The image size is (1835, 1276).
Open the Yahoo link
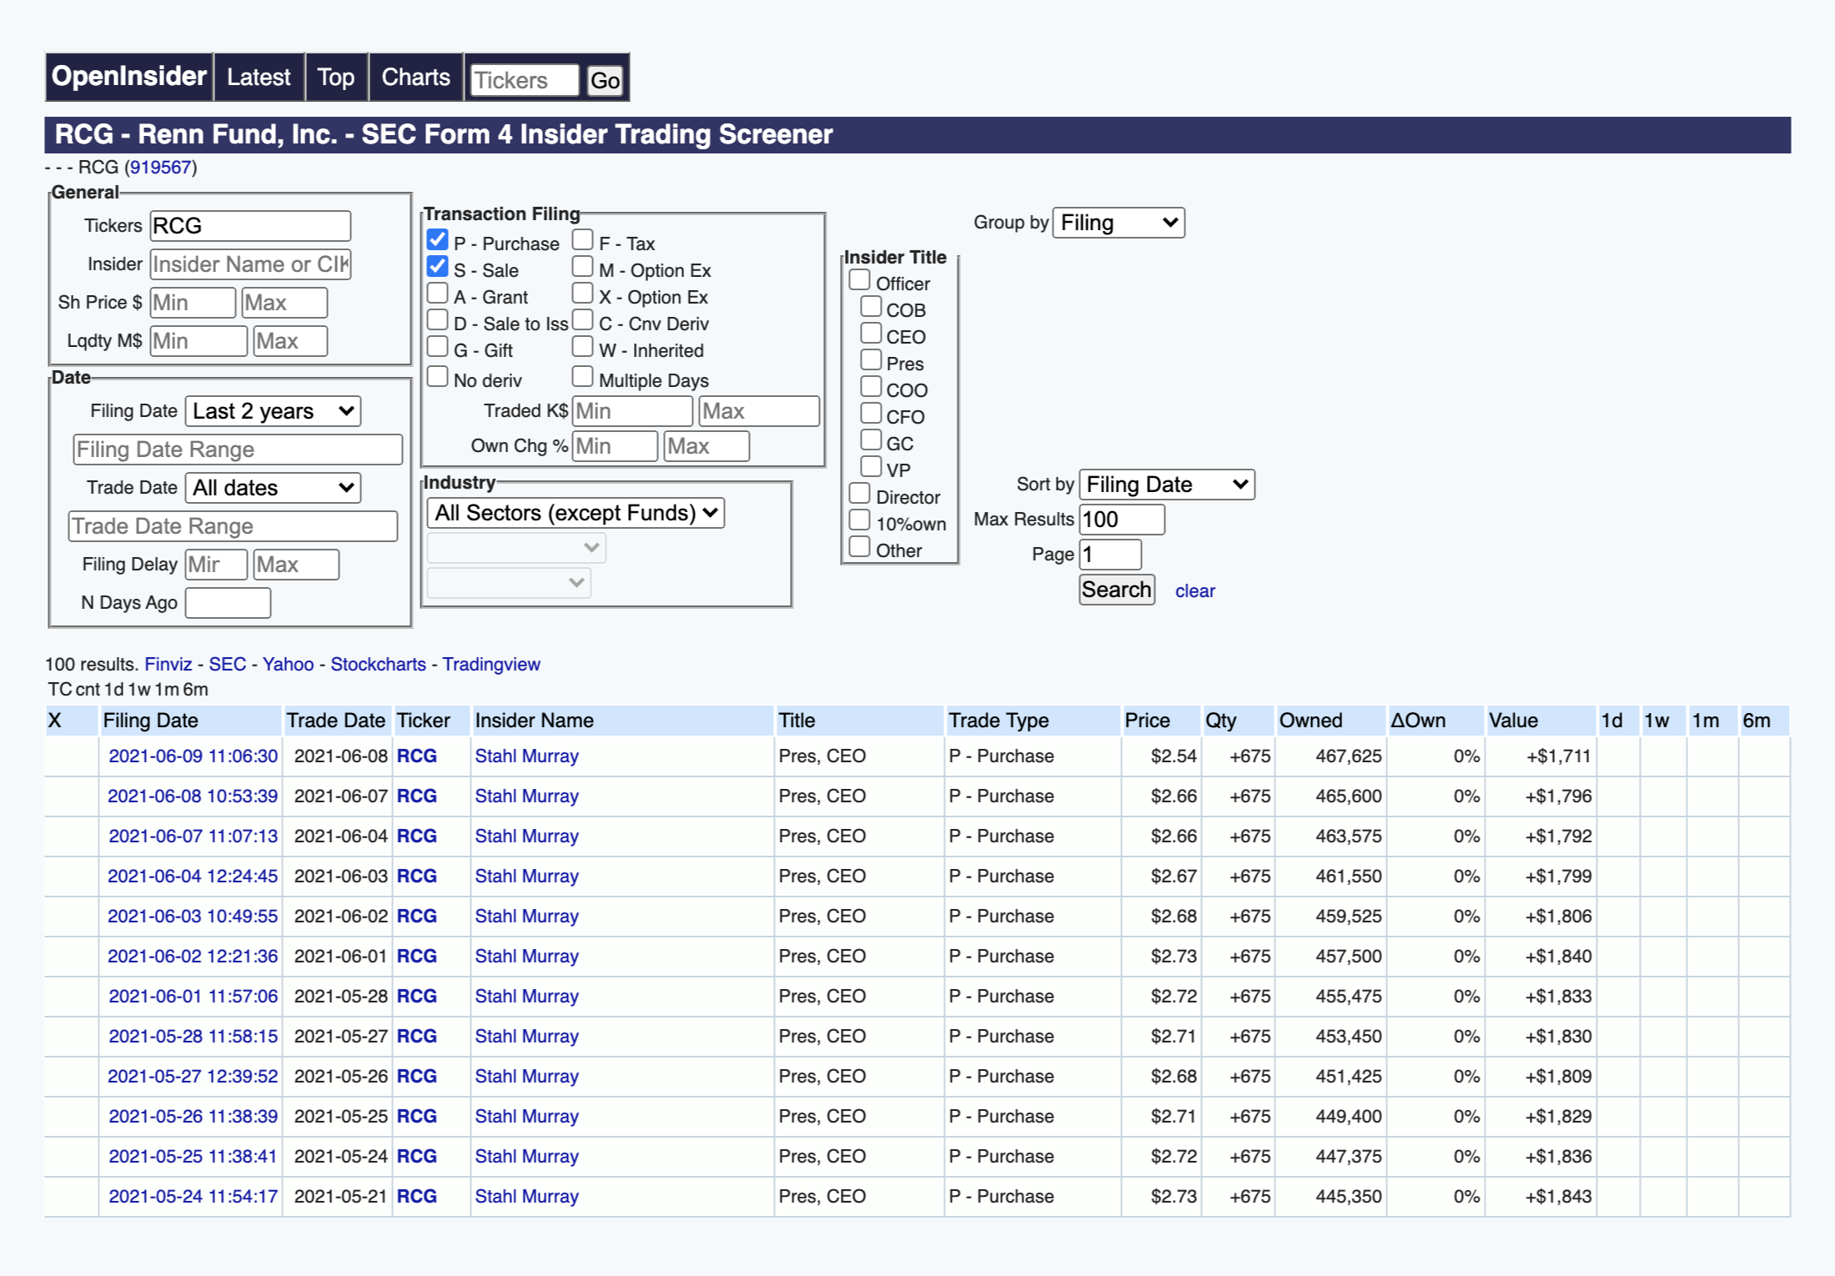[288, 665]
